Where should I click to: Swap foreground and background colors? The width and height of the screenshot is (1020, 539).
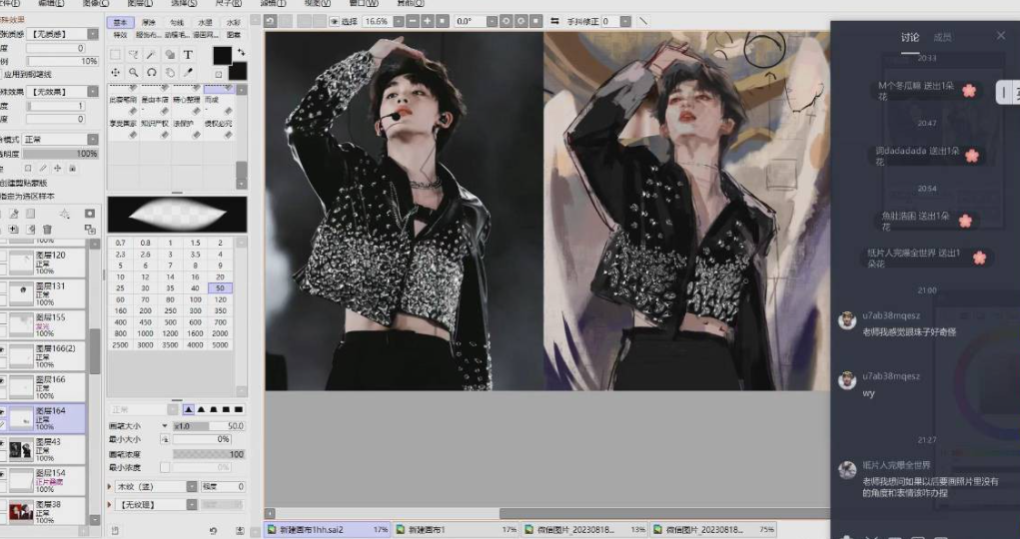(x=241, y=51)
